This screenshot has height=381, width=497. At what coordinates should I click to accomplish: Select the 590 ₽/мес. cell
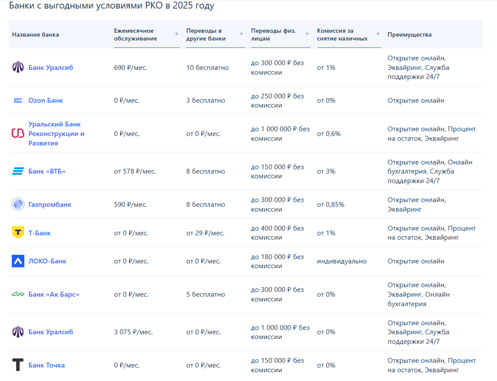[x=131, y=204]
